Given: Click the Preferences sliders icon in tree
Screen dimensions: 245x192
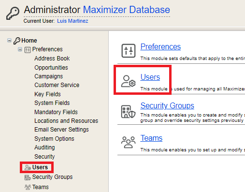Looking at the screenshot, I should tap(28, 50).
